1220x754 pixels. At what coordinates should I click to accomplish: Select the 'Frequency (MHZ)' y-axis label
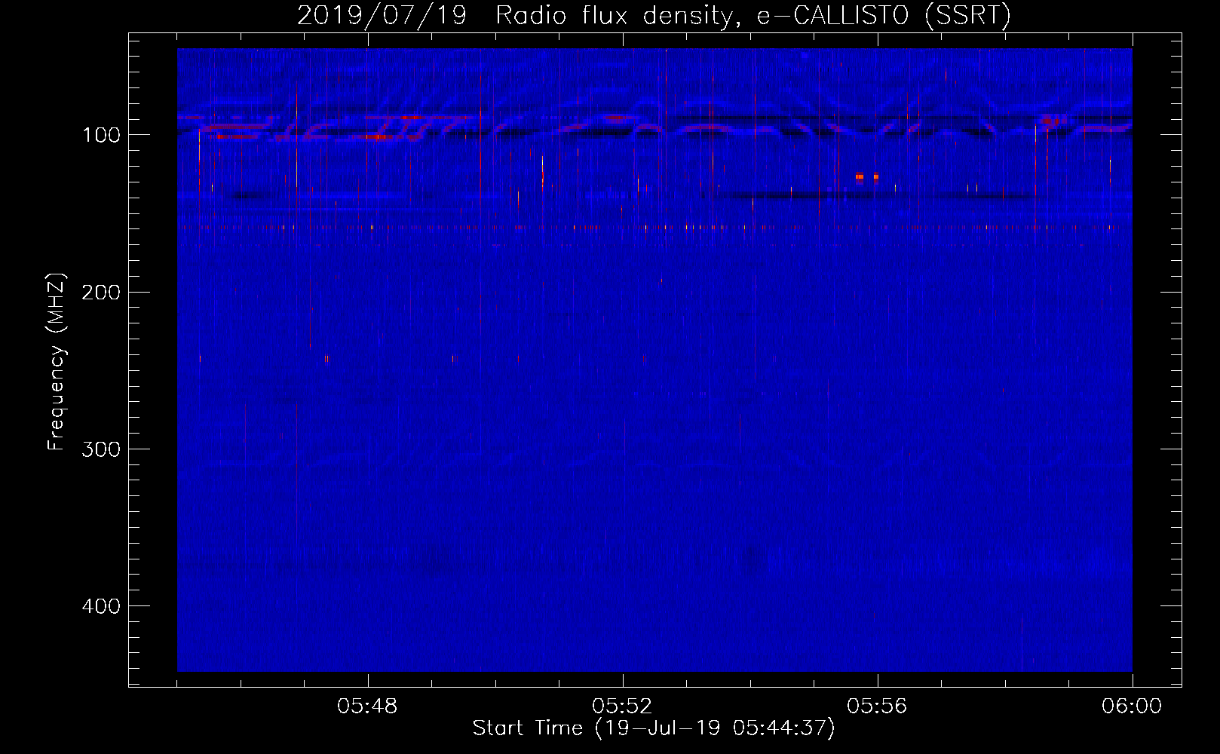[x=57, y=361]
